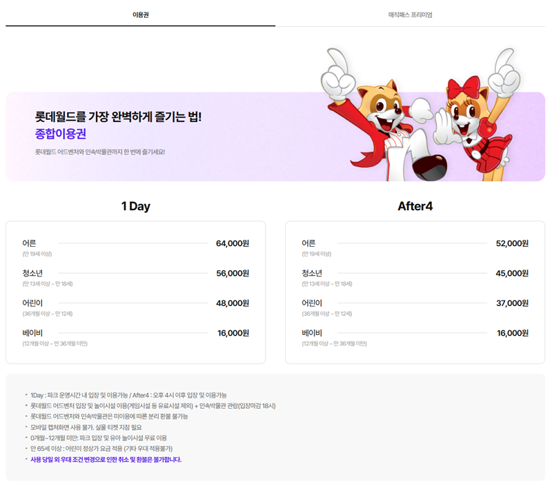The width and height of the screenshot is (552, 488).
Task: Click (36개월 이상 ~ 만 12세) note in 1 Day card
Action: point(48,314)
